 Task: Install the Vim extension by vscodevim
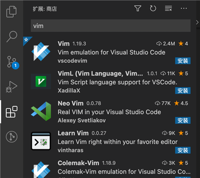pyautogui.click(x=183, y=61)
